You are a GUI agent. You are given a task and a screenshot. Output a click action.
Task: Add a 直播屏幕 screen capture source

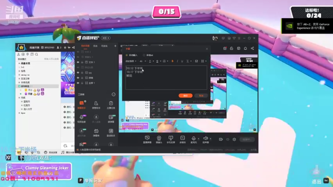147,140
